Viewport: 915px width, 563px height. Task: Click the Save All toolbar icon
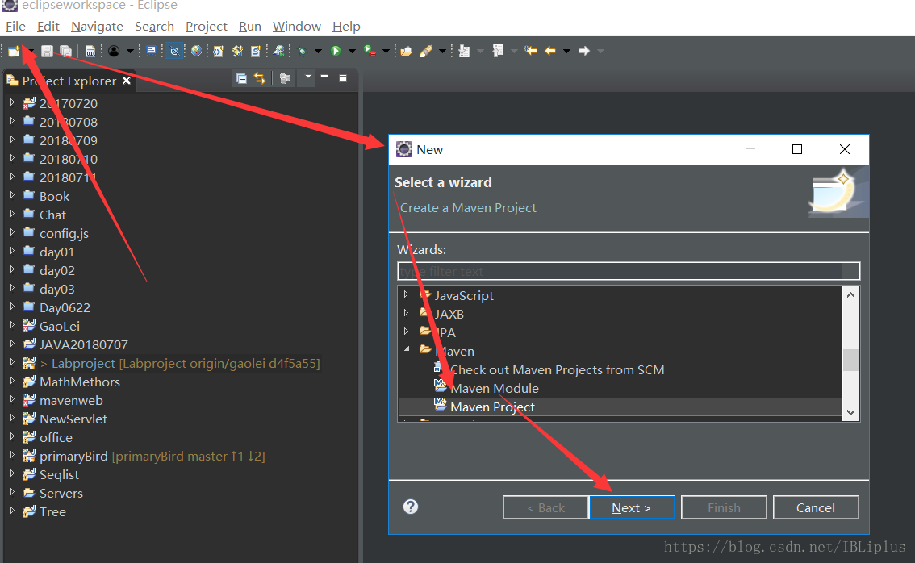pyautogui.click(x=66, y=52)
